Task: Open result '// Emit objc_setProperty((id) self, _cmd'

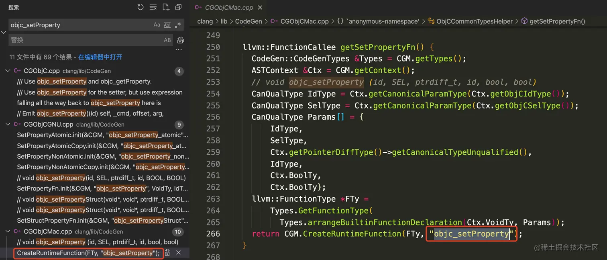Action: pyautogui.click(x=90, y=113)
